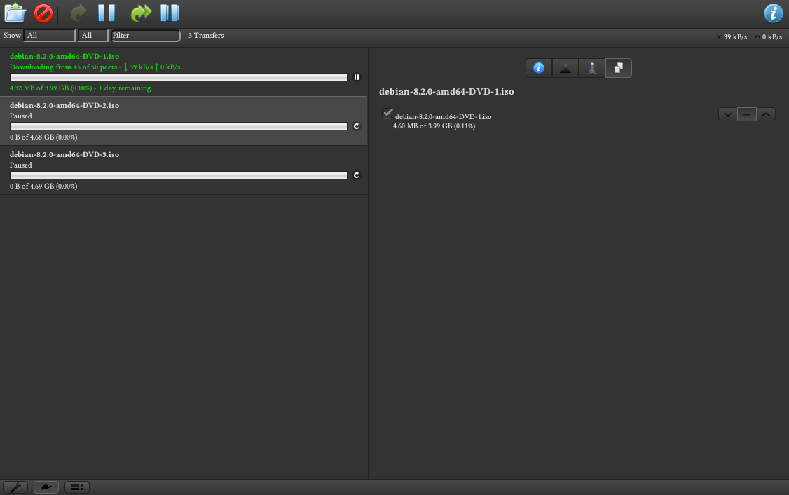This screenshot has width=789, height=495.
Task: Click the upload speed 0 kB/s indicator
Action: click(768, 36)
